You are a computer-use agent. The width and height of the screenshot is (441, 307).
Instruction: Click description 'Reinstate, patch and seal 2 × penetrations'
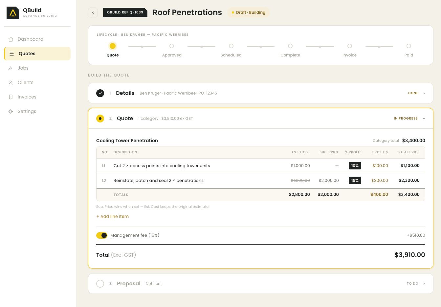[x=159, y=181]
